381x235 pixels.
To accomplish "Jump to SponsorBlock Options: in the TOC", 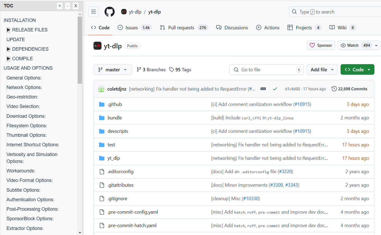I will (x=30, y=219).
